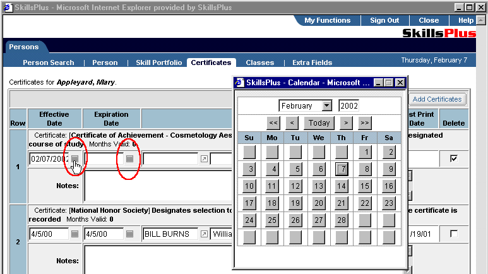This screenshot has height=274, width=488.
Task: Click the SkillsPlus logo
Action: [439, 33]
